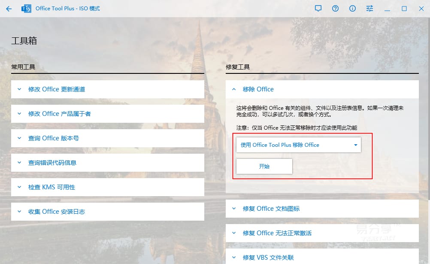Go back using the left arrow icon
This screenshot has height=264, width=430.
pyautogui.click(x=9, y=9)
